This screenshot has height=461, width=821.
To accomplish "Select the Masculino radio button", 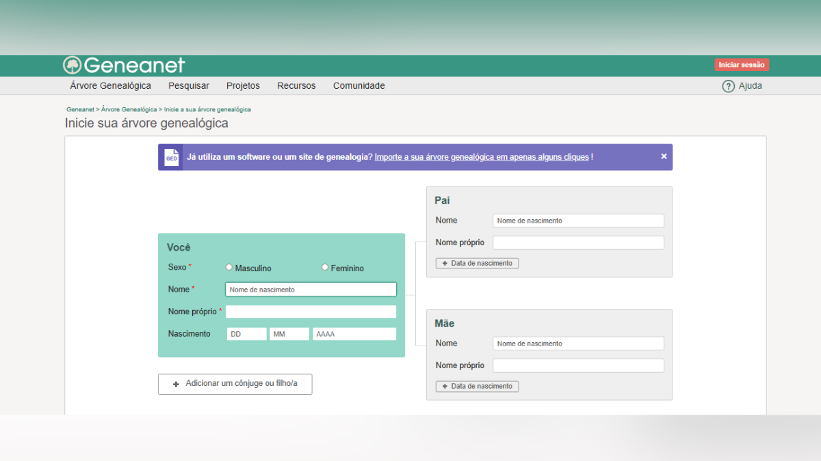I will [x=229, y=268].
